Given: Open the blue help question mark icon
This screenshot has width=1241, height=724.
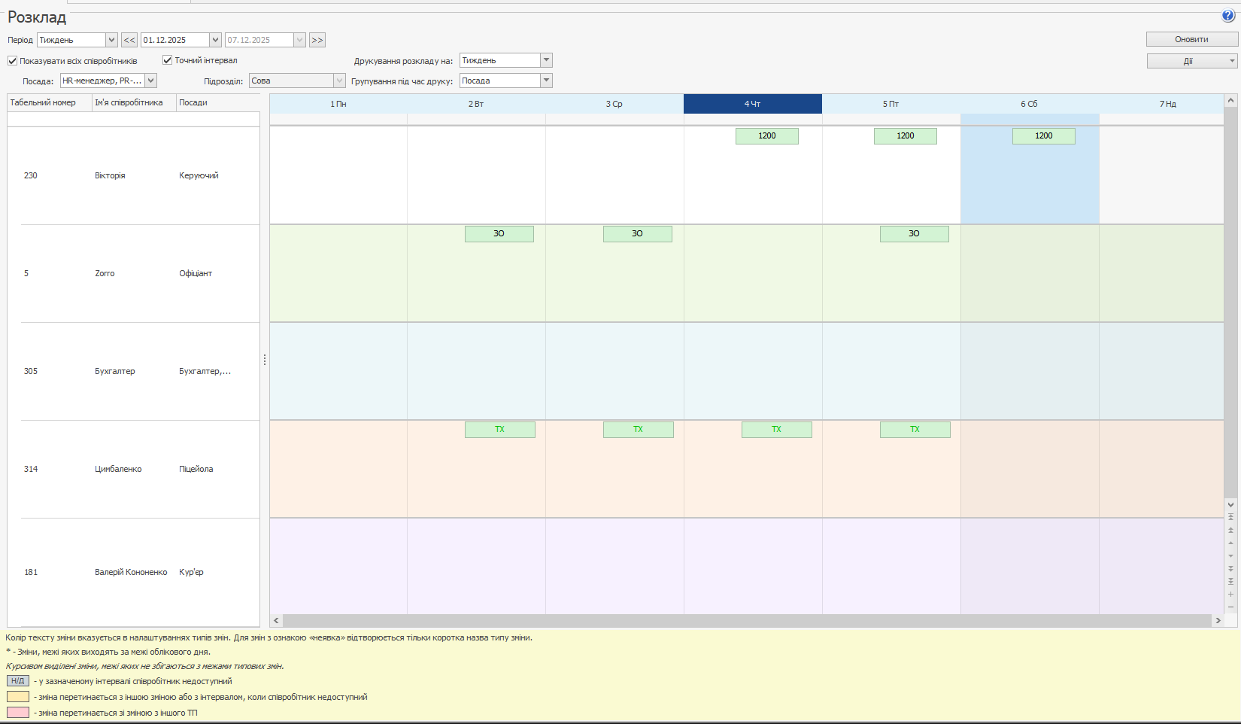Looking at the screenshot, I should point(1227,16).
